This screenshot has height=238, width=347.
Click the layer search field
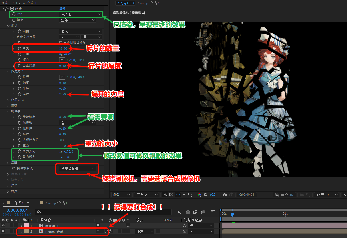pos(103,212)
